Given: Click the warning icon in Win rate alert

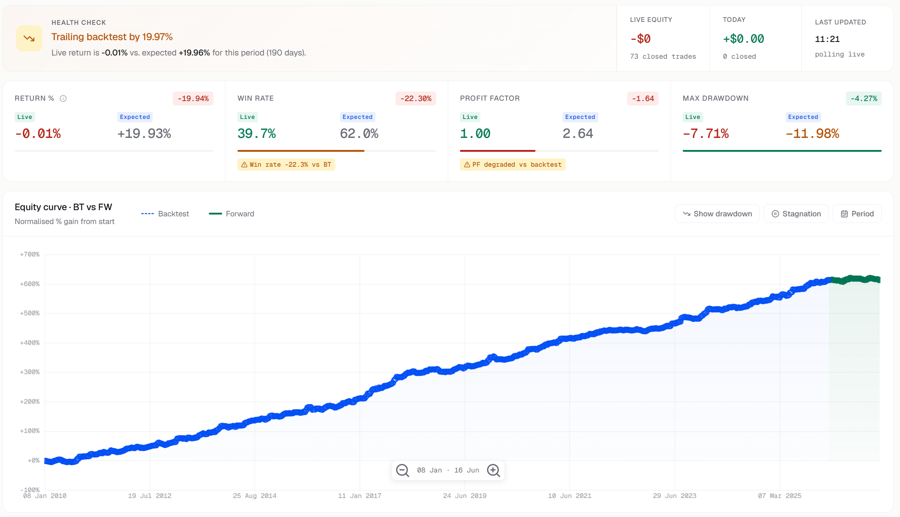Looking at the screenshot, I should (244, 165).
